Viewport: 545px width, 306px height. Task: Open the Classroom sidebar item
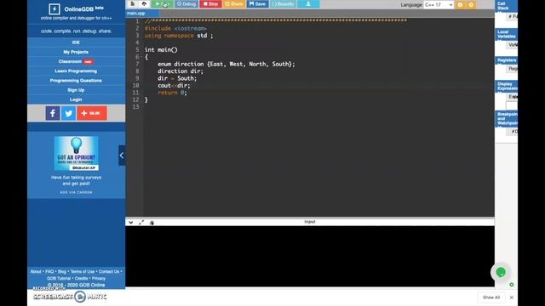76,61
